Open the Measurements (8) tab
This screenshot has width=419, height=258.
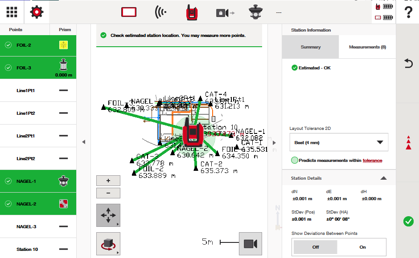point(367,47)
